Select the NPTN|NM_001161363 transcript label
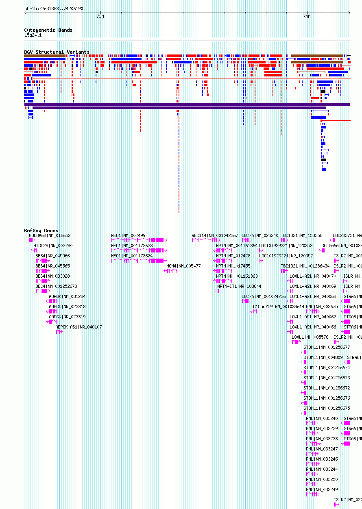This screenshot has height=509, width=362. 237,276
